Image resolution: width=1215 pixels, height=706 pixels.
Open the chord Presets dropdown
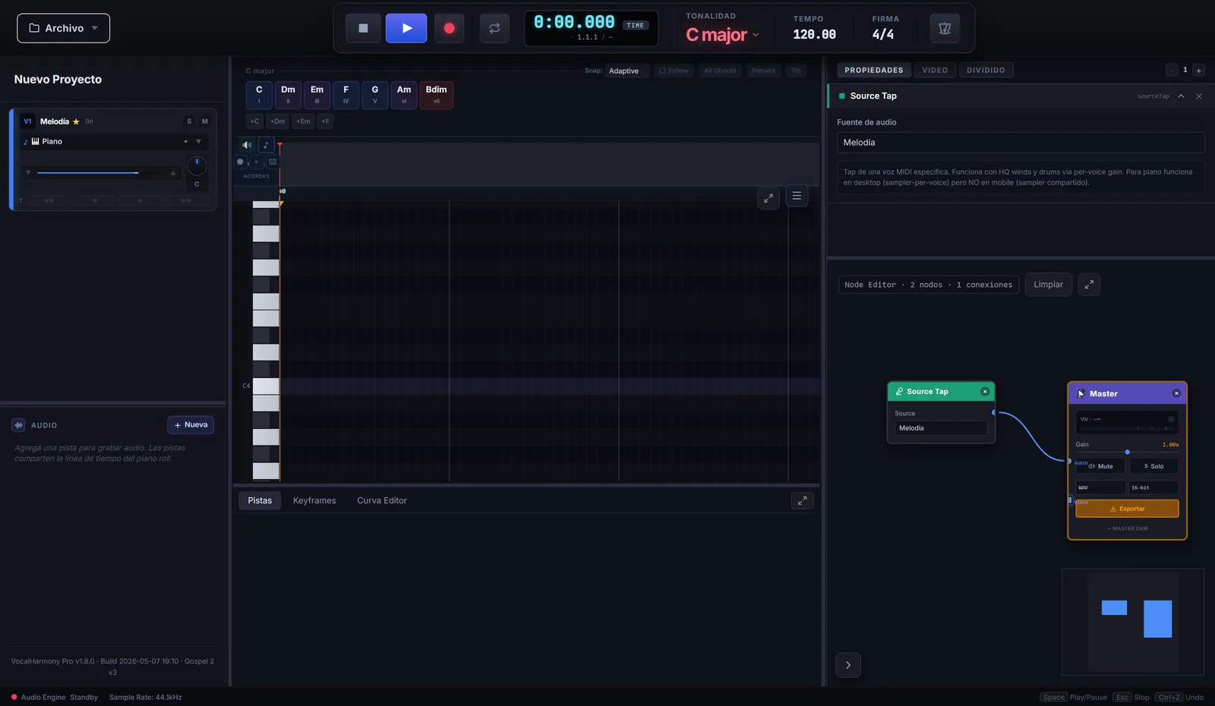pyautogui.click(x=763, y=71)
